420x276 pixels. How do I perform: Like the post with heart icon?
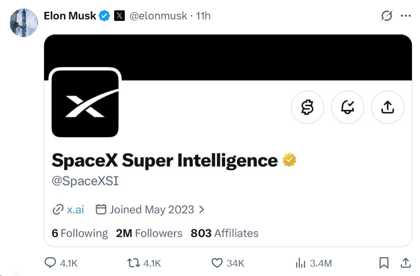217,263
